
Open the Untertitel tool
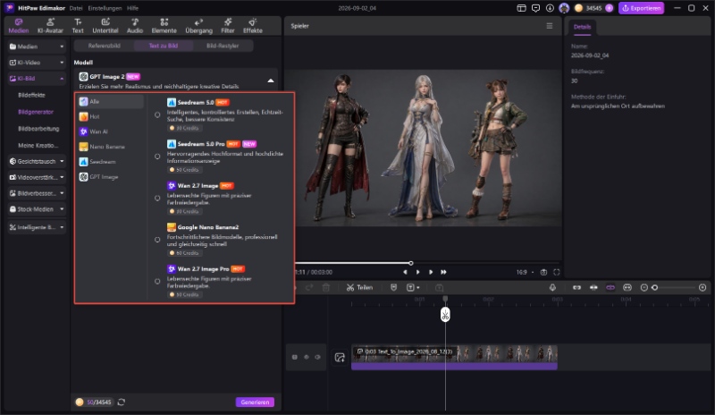pos(105,26)
